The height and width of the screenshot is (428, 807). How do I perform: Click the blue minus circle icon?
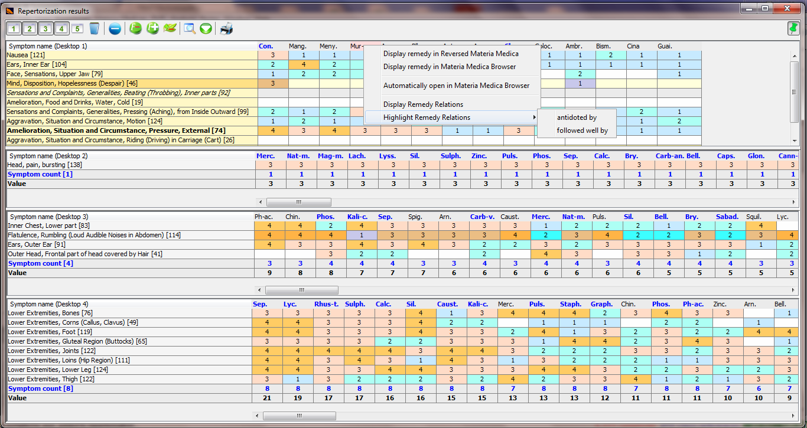(x=115, y=28)
